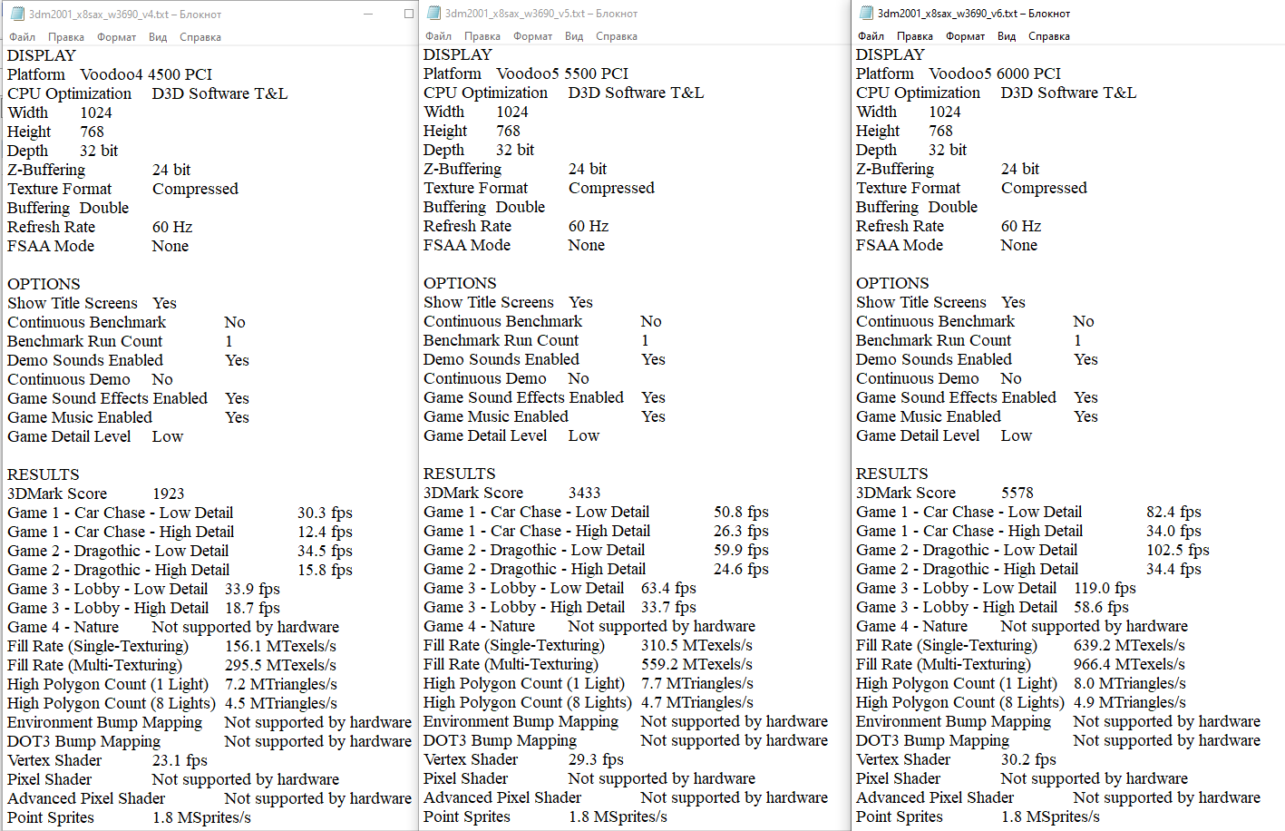Open Вид menu in v6.txt window
This screenshot has width=1285, height=831.
point(1007,36)
